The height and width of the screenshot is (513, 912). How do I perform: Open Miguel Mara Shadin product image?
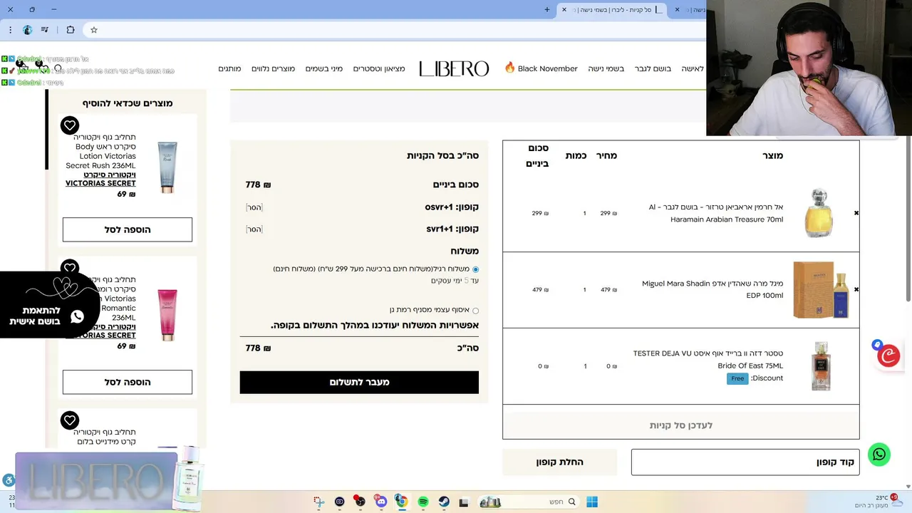point(821,290)
